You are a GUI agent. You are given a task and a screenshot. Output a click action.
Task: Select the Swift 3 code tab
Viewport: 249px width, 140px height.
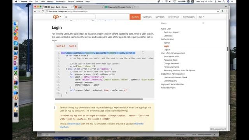[72, 46]
